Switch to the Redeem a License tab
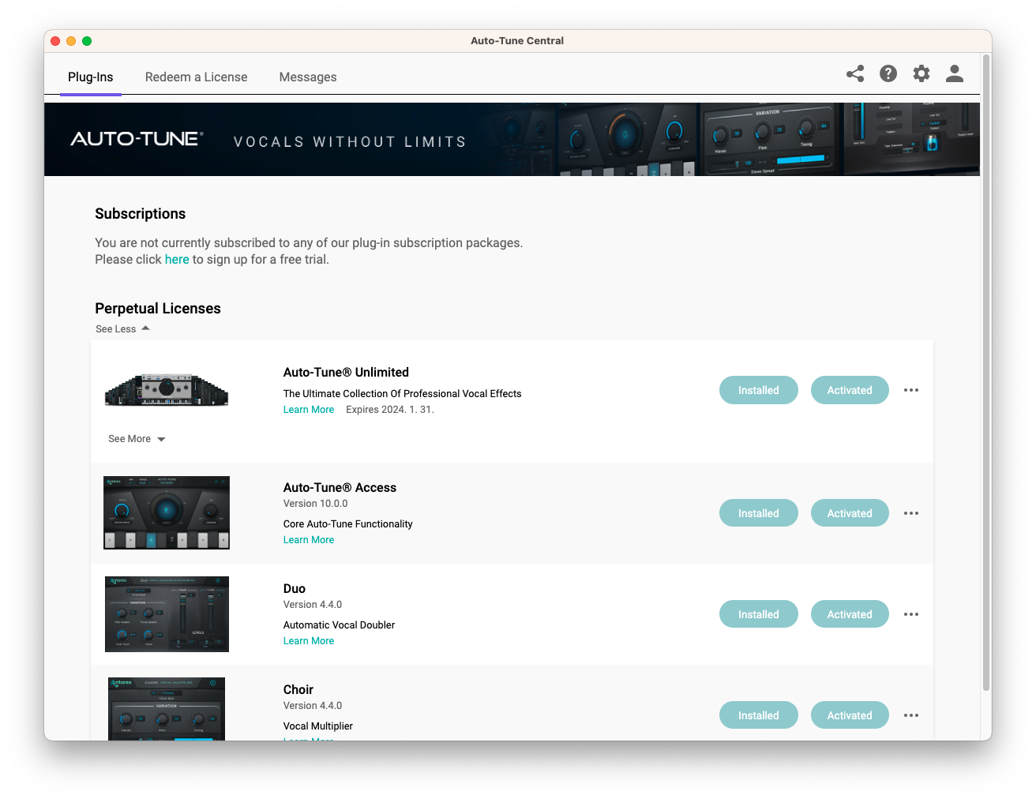Screen dimensions: 1036x799 [x=197, y=77]
